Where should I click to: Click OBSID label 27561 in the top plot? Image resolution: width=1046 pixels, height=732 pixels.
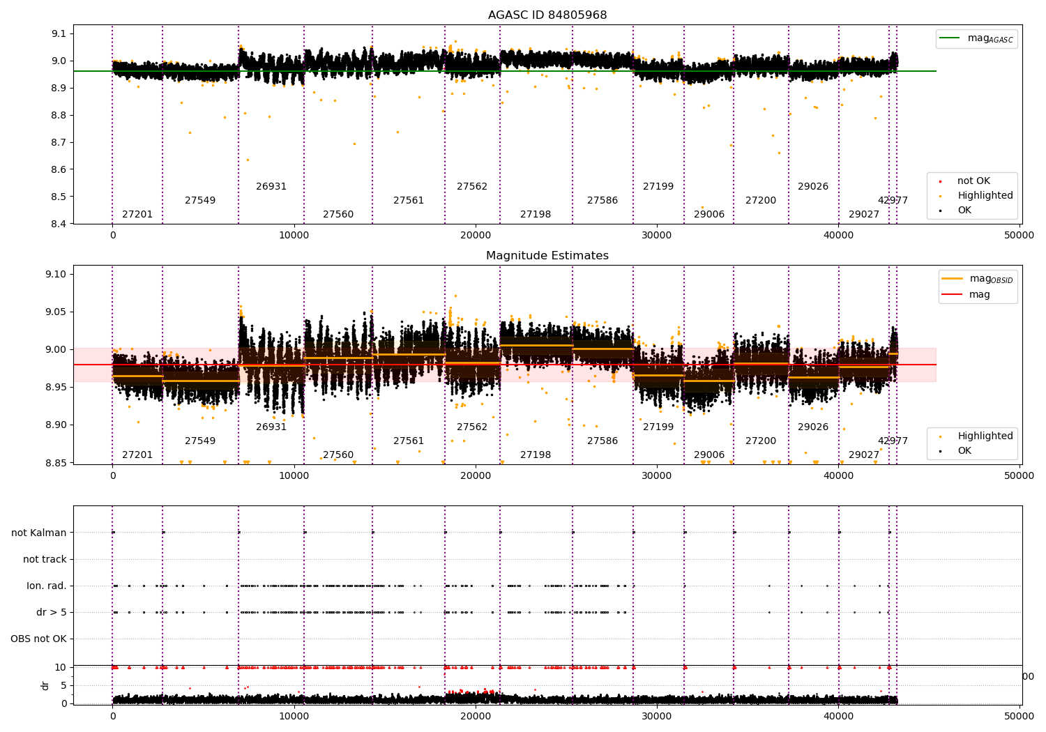point(409,201)
